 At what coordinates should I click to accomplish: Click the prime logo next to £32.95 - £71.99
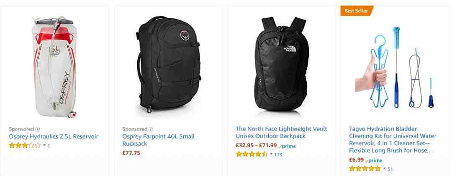tap(288, 146)
